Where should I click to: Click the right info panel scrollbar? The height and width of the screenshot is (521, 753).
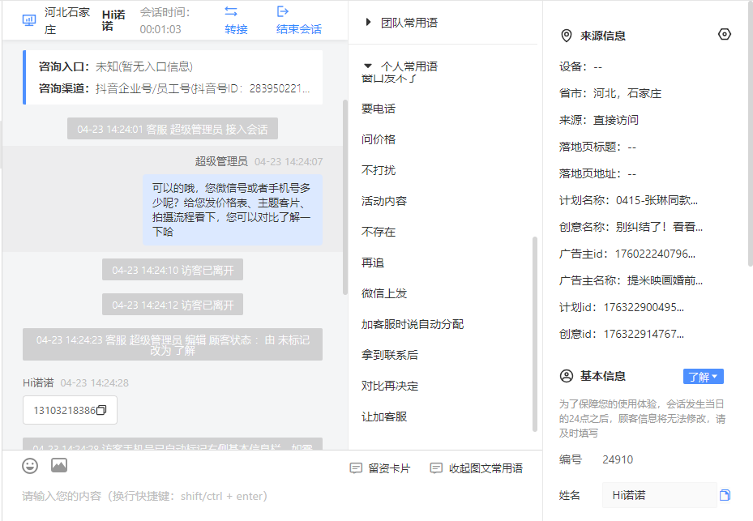click(750, 135)
